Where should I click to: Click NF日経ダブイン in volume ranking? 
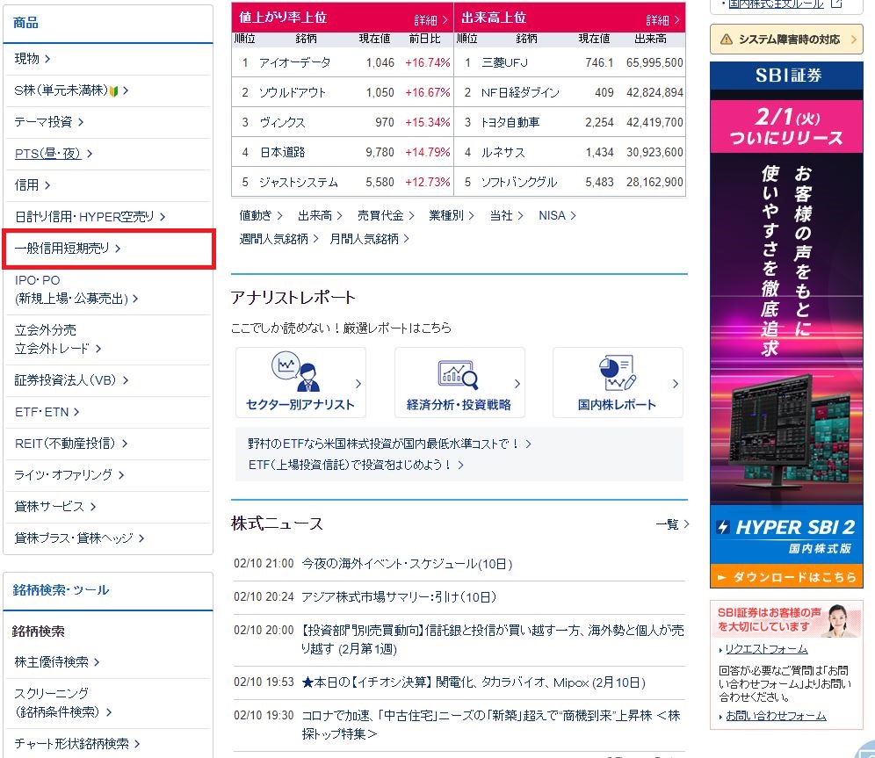(520, 92)
